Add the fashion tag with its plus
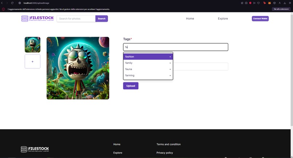293x158 pixels. [170, 57]
